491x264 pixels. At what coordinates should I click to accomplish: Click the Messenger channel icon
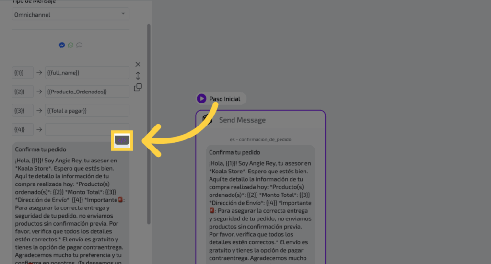pos(62,45)
